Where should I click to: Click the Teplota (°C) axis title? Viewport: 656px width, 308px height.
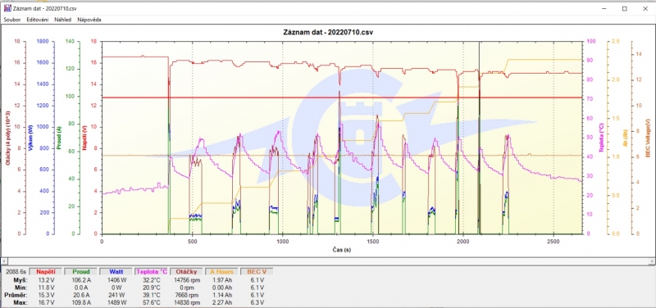tap(601, 137)
